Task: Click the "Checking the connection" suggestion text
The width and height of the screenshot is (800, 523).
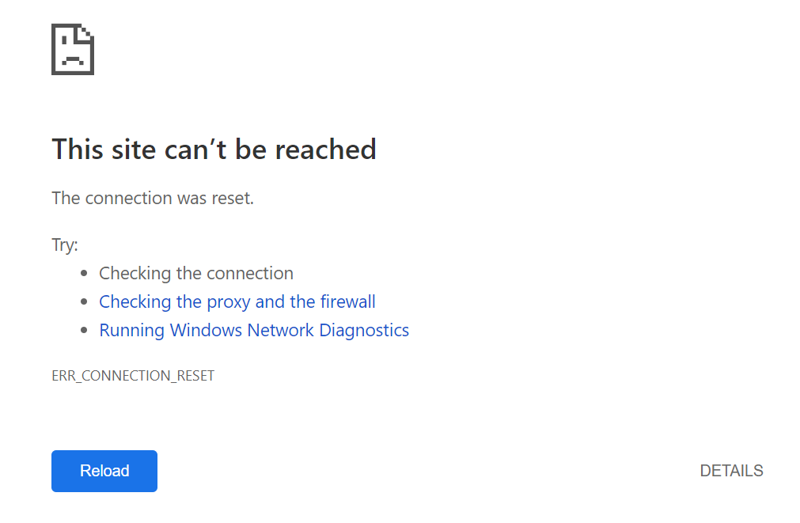Action: (195, 273)
